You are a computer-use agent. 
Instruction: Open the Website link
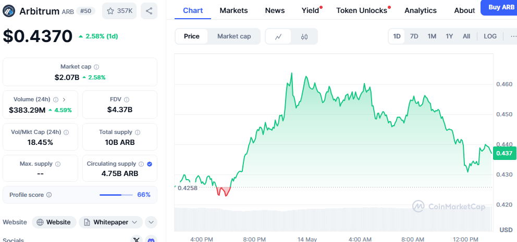(54, 222)
